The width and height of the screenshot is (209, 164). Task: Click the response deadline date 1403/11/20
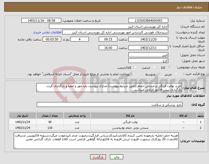pos(148,39)
